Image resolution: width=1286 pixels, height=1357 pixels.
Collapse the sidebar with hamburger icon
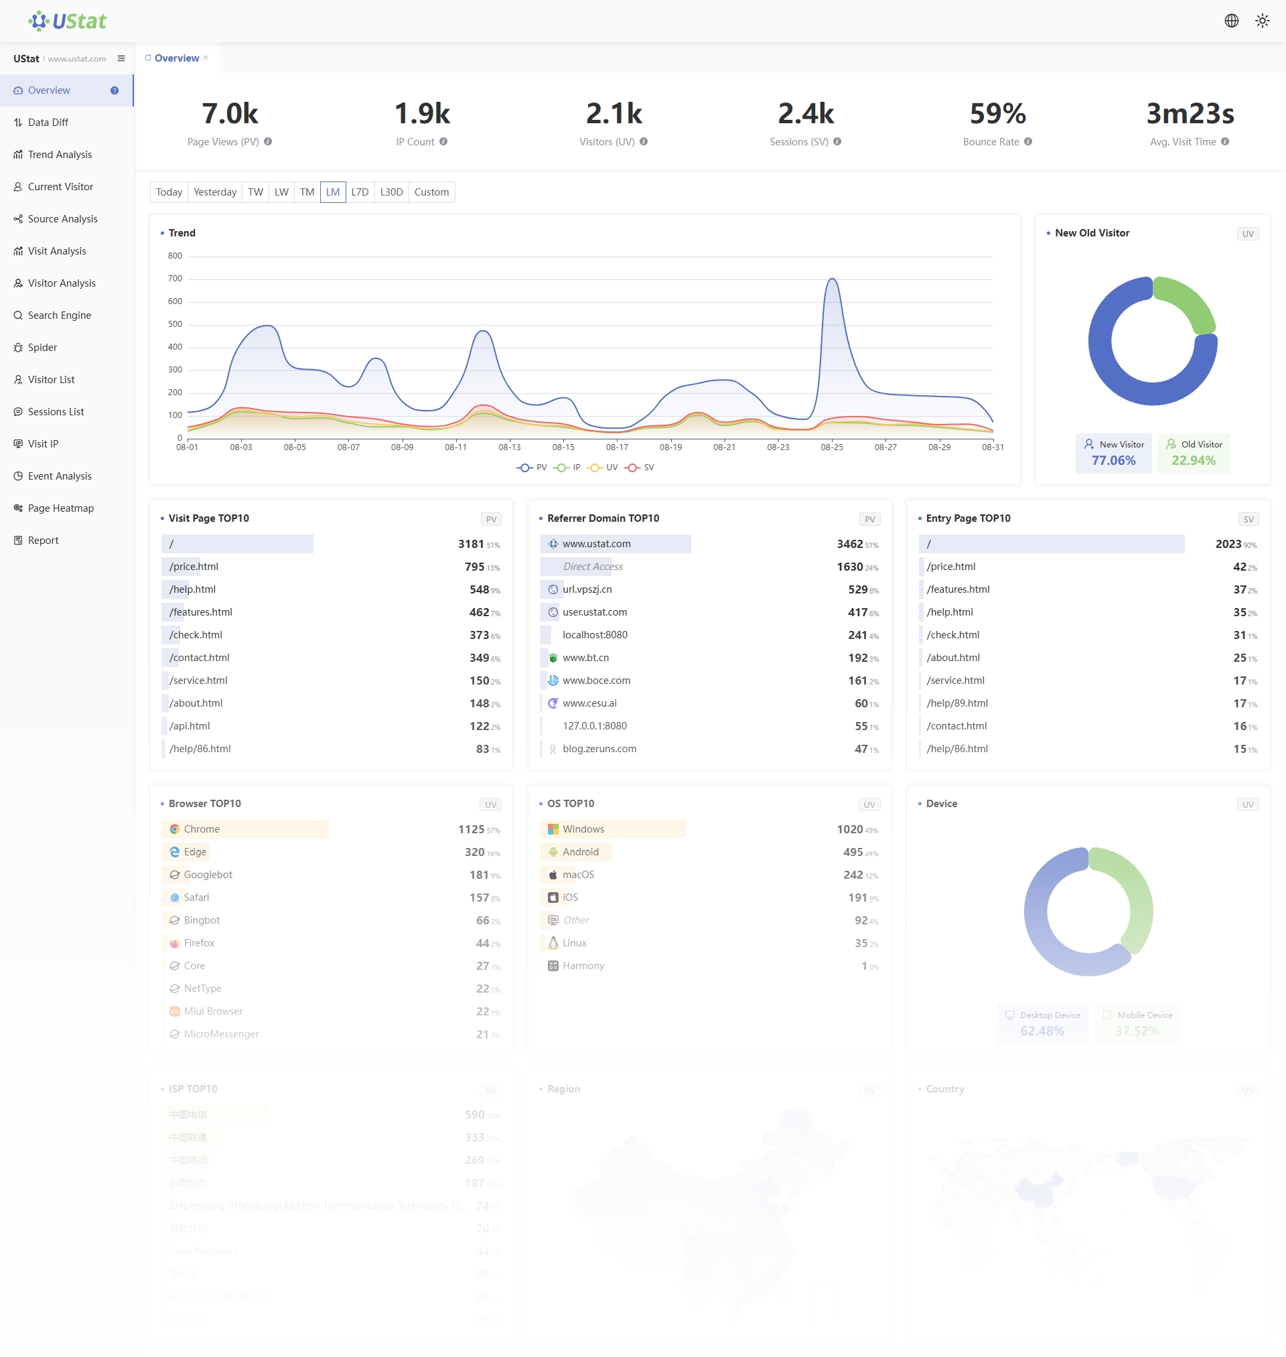(121, 58)
